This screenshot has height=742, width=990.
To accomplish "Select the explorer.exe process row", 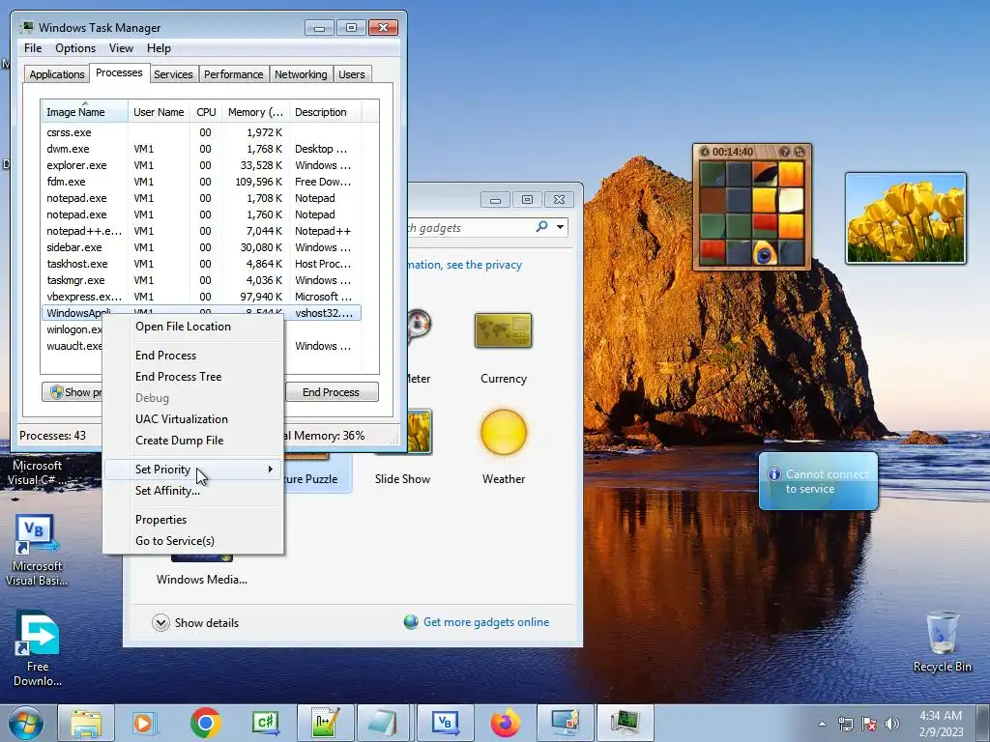I will point(201,165).
